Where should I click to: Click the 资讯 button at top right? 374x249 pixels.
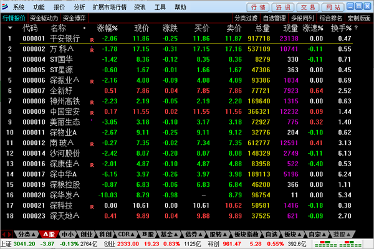click(283, 7)
